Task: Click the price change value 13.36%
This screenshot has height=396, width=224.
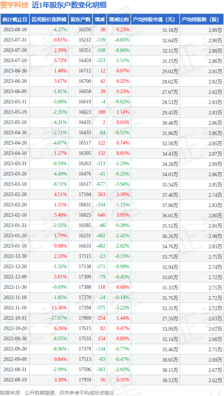Action: (60, 308)
